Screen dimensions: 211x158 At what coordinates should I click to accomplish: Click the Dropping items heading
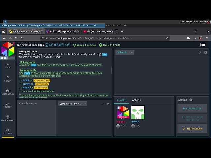click(28, 51)
